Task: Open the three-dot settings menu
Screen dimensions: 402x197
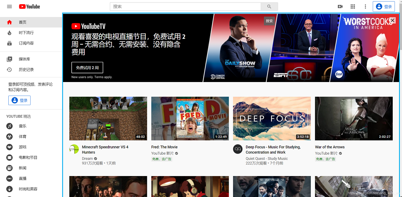Action: (365, 7)
